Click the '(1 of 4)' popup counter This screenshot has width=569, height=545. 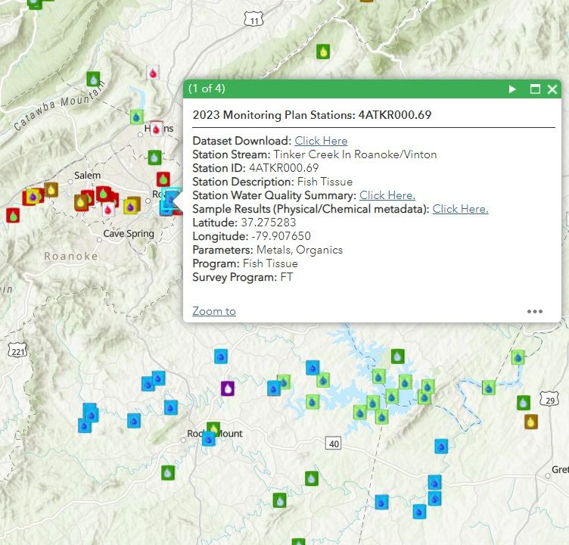coord(207,89)
